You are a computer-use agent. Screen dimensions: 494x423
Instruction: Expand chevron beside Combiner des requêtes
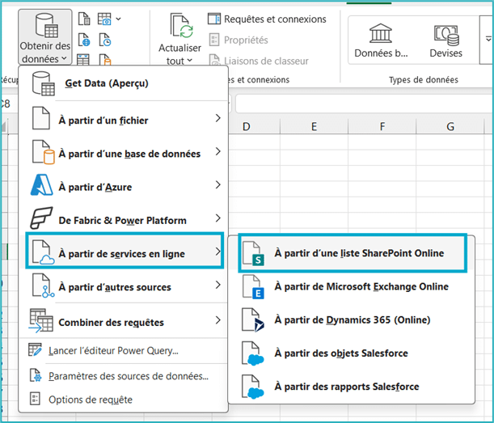[x=218, y=320]
